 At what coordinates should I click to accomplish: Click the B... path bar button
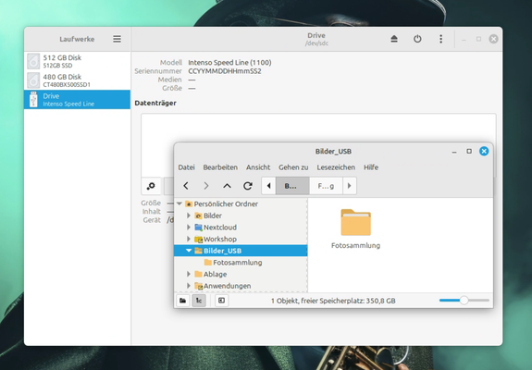[x=292, y=186]
